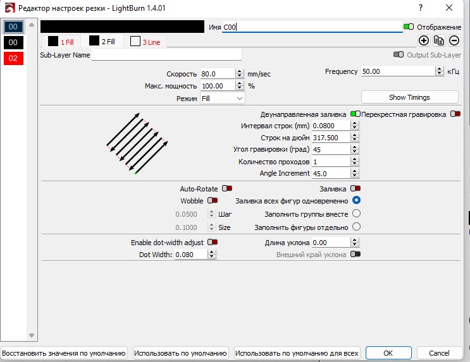This screenshot has width=470, height=362.
Task: Toggle Внешний край уклона switch
Action: click(356, 254)
